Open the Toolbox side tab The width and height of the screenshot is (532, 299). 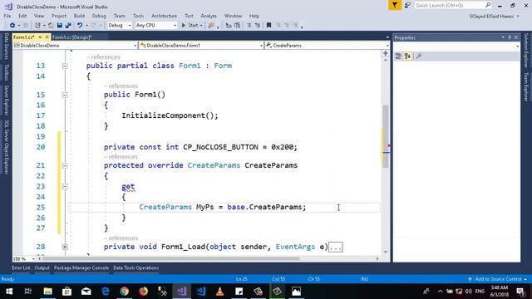click(6, 72)
